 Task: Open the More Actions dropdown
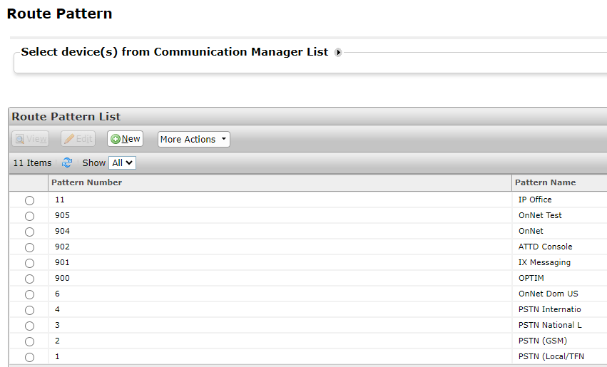click(x=193, y=139)
